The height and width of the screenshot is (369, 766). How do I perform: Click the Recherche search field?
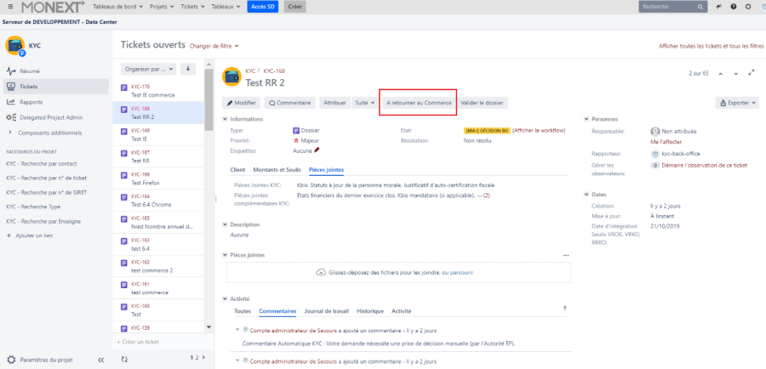[x=672, y=7]
